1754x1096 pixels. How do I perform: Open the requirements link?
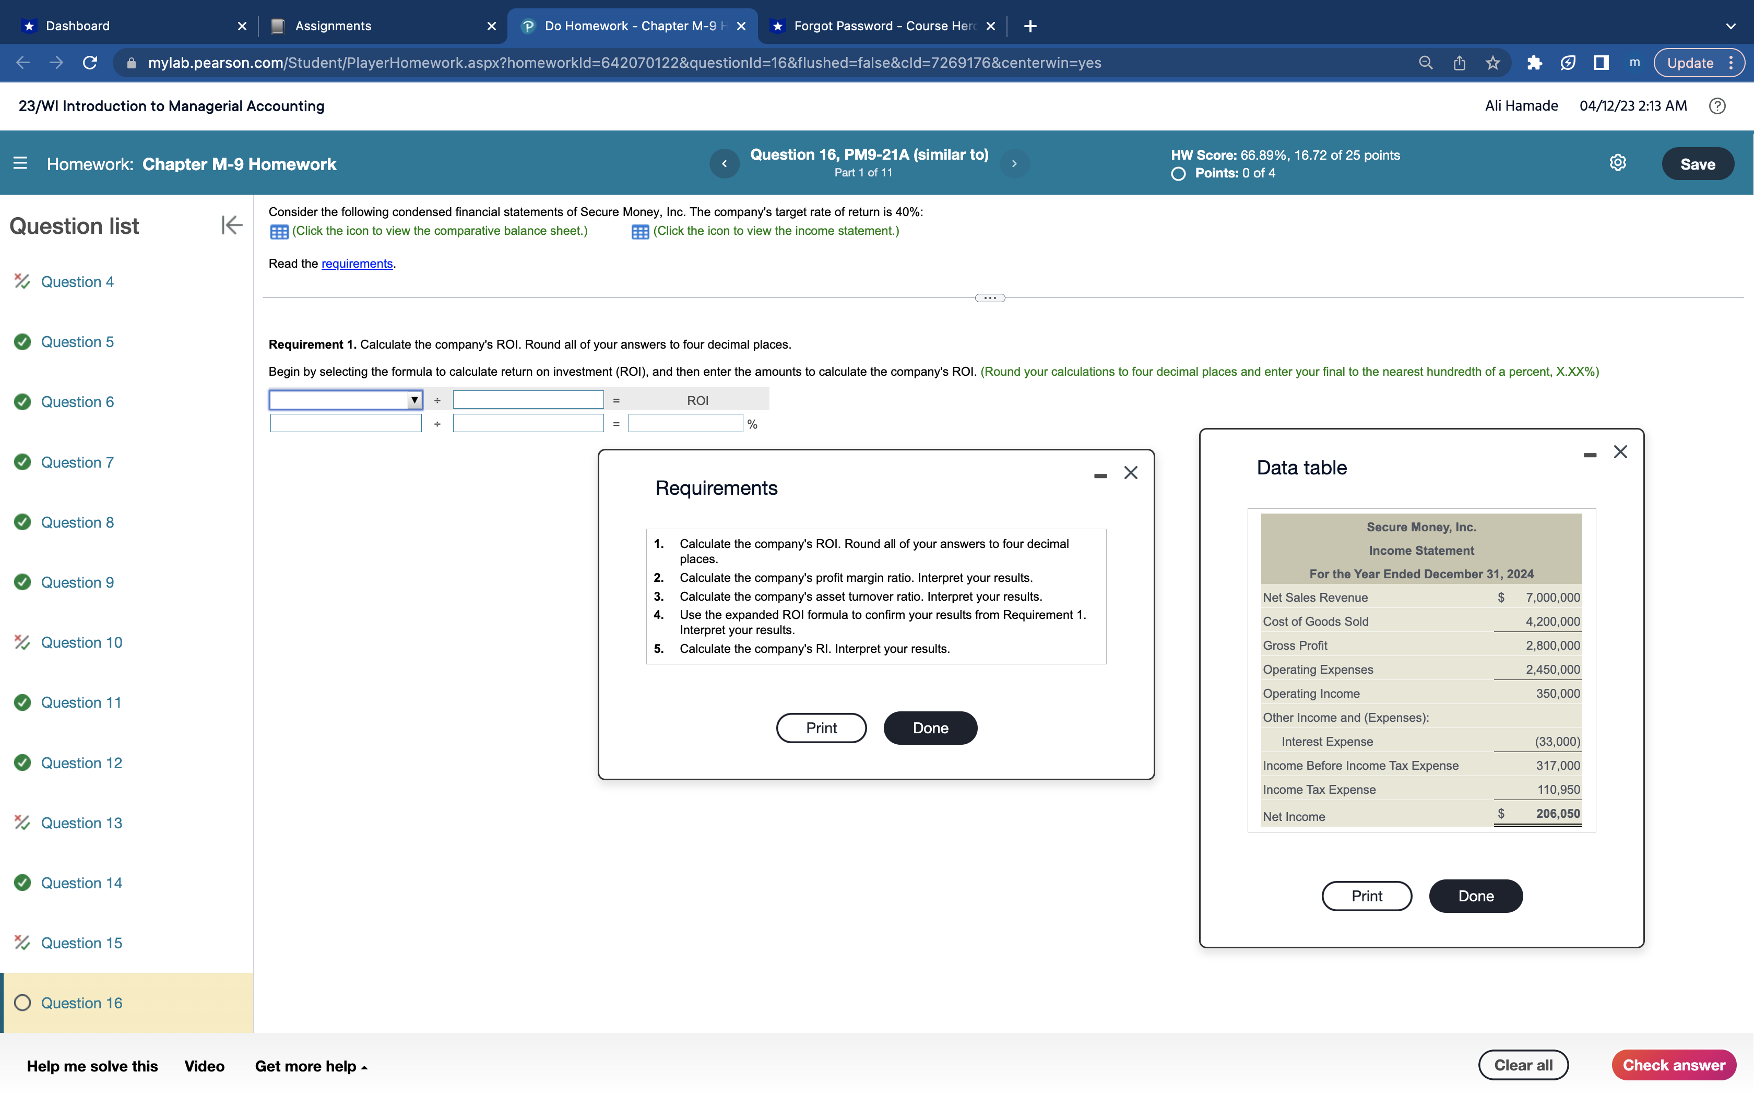tap(357, 264)
